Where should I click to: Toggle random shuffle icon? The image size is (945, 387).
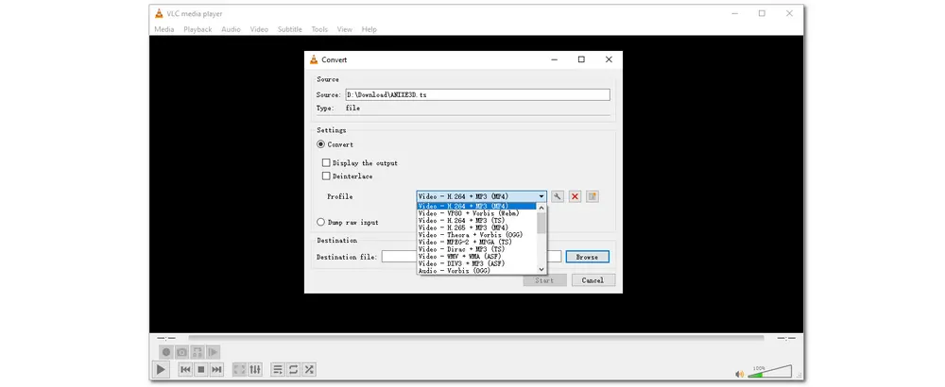pos(309,370)
